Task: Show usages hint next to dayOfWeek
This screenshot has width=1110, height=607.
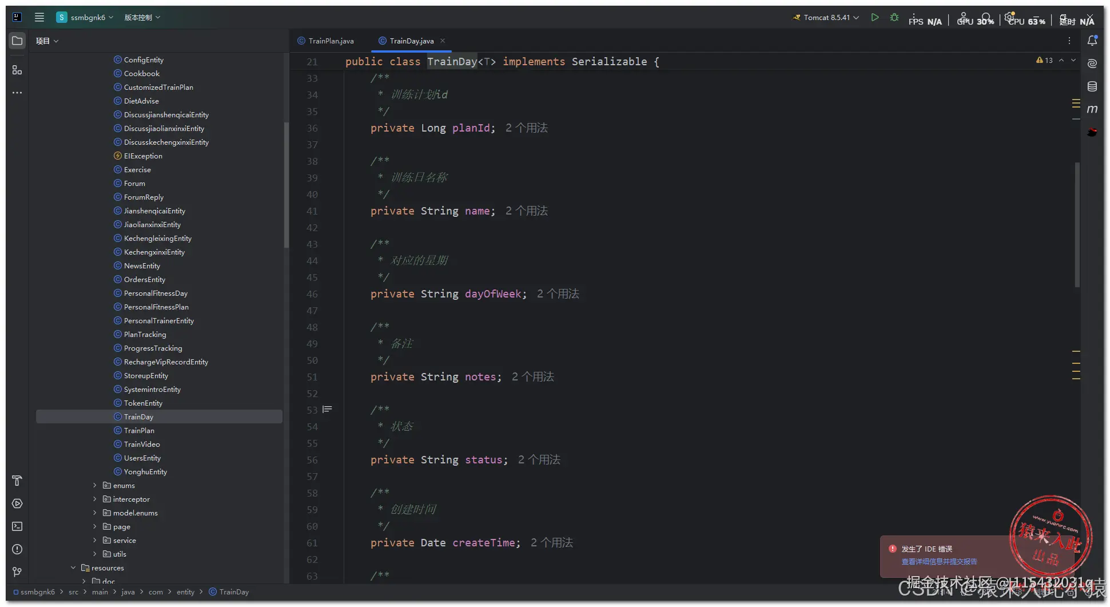Action: pos(558,294)
